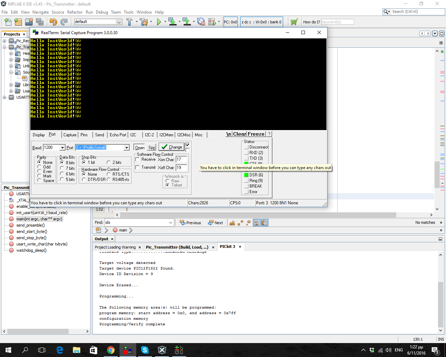446x357 pixels.
Task: Expand the USART project tree node
Action: [x=5, y=98]
